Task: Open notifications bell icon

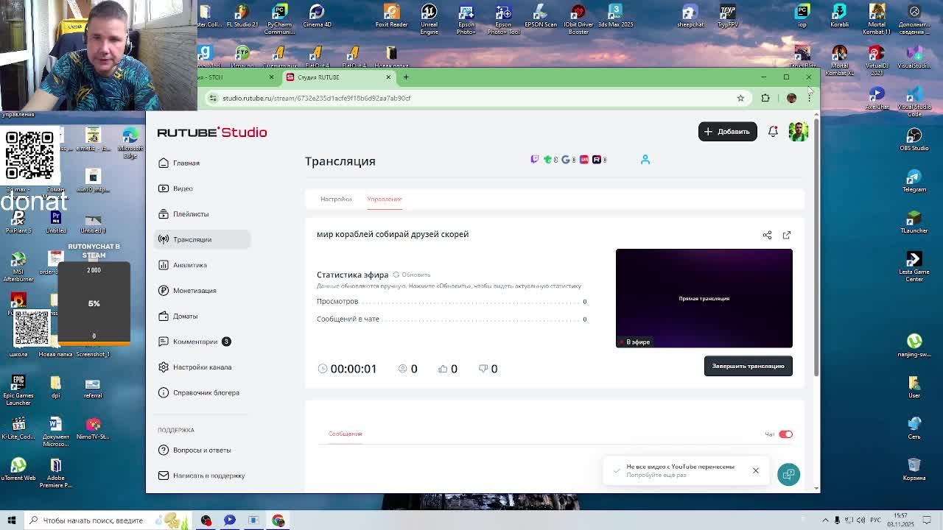Action: tap(773, 132)
